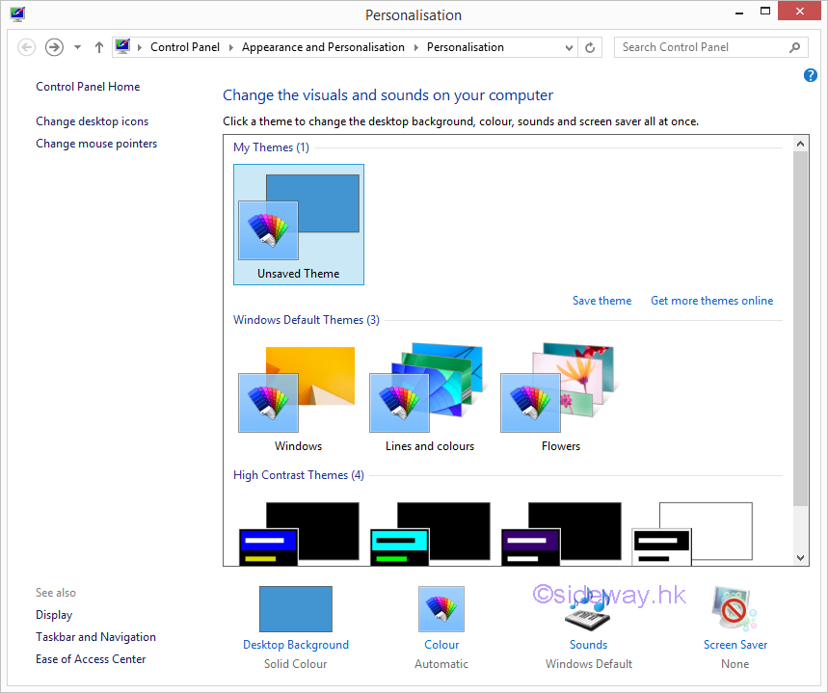Refresh the Control Panel address bar
The width and height of the screenshot is (828, 693).
pyautogui.click(x=591, y=47)
